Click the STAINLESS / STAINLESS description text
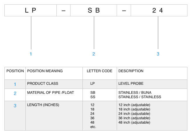 (140, 97)
